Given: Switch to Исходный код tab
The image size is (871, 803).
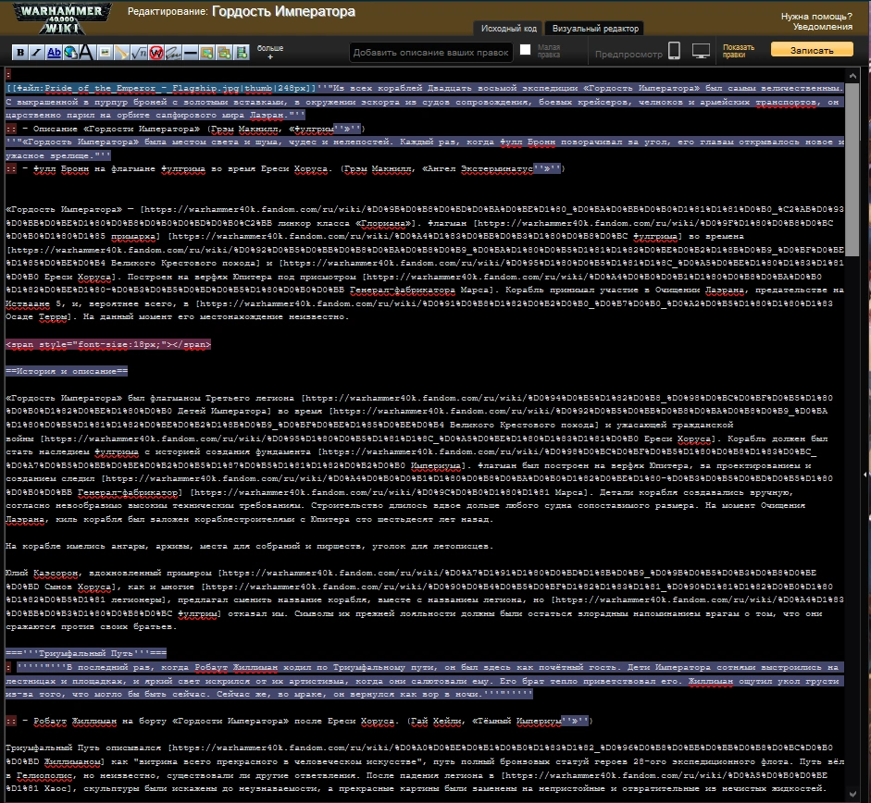Looking at the screenshot, I should (x=509, y=29).
